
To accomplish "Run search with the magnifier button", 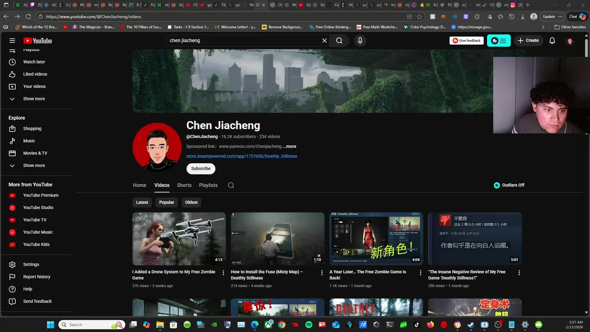I will (339, 41).
